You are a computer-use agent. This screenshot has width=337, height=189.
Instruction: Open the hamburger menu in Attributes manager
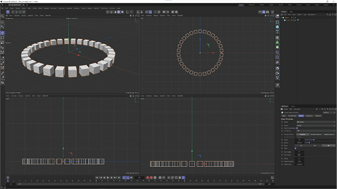(x=282, y=109)
